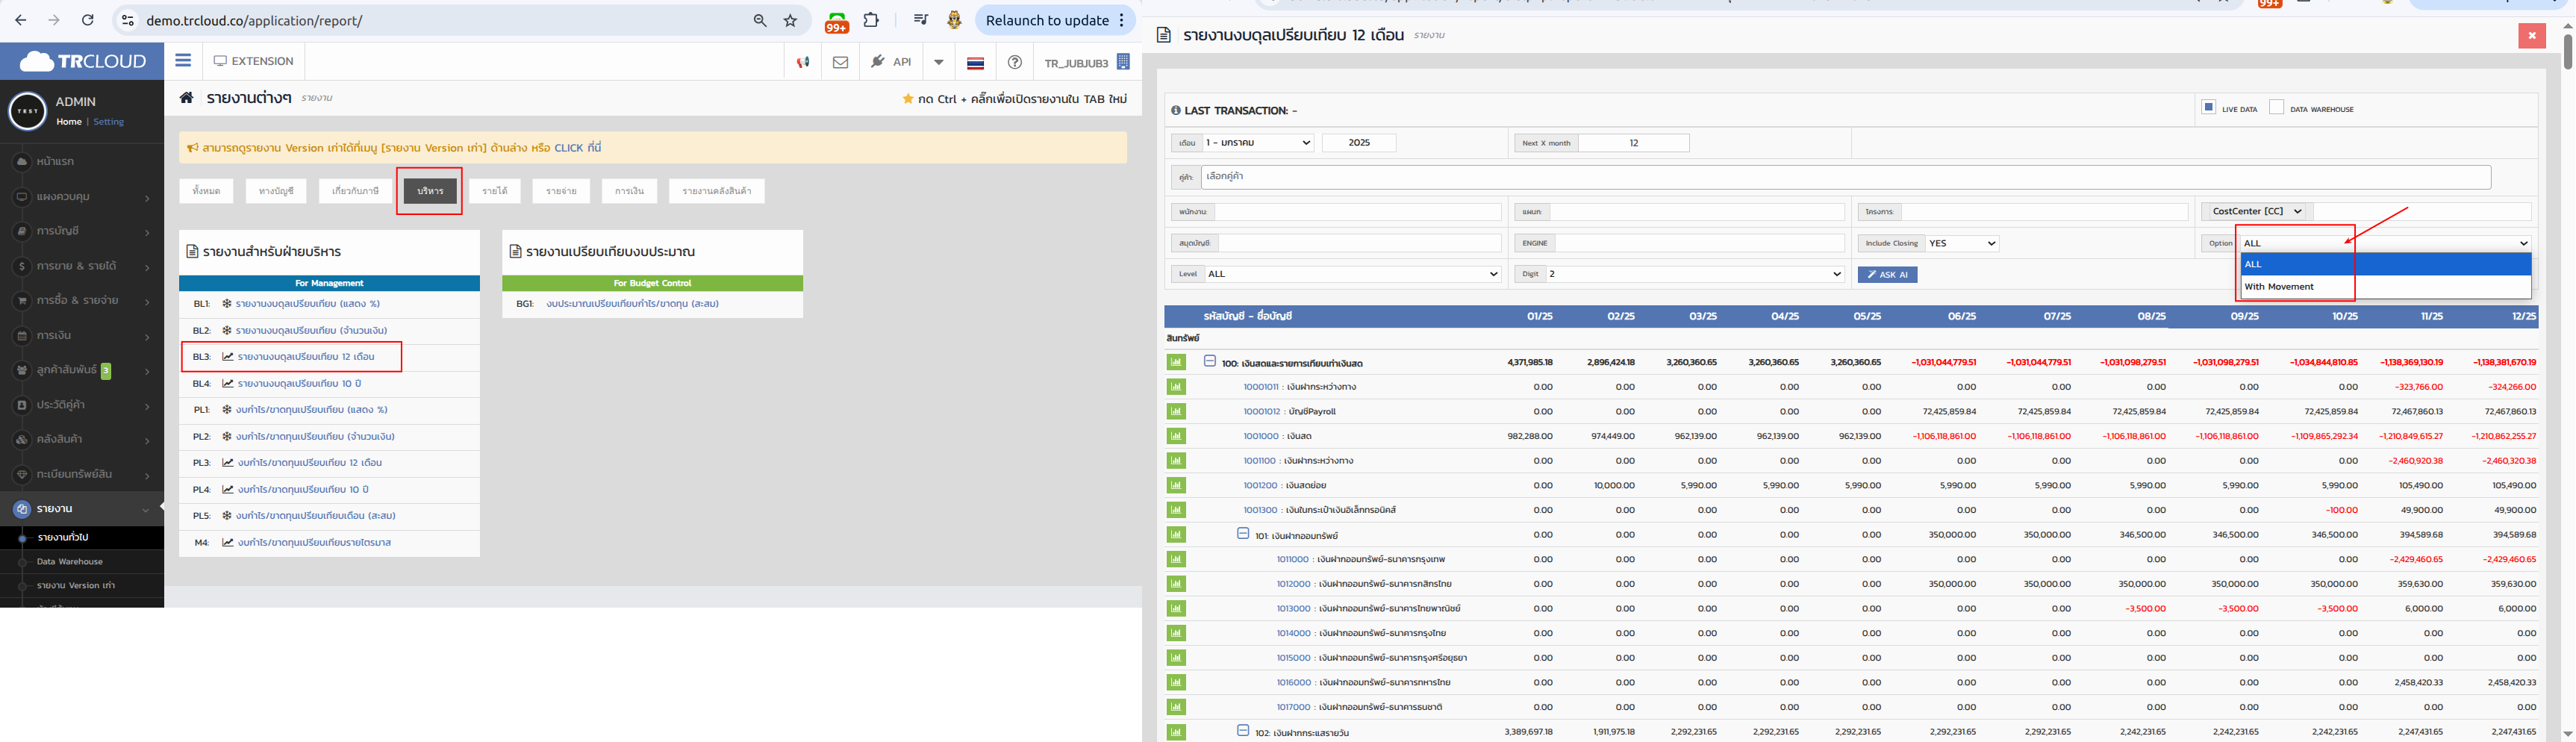Screen dimensions: 2576x742
Task: Check the DATA WAREHOUSE checkbox
Action: pos(2276,107)
